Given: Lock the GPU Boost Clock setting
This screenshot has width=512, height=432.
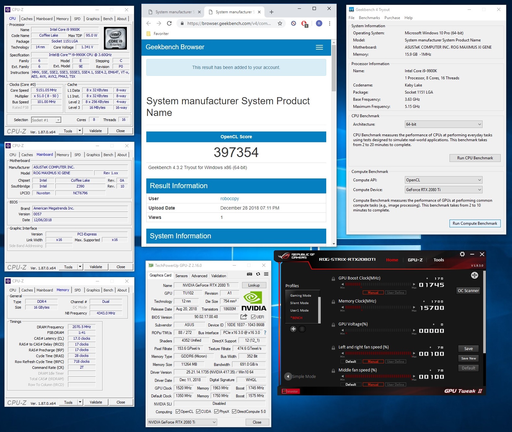Looking at the screenshot, I should pyautogui.click(x=333, y=279).
